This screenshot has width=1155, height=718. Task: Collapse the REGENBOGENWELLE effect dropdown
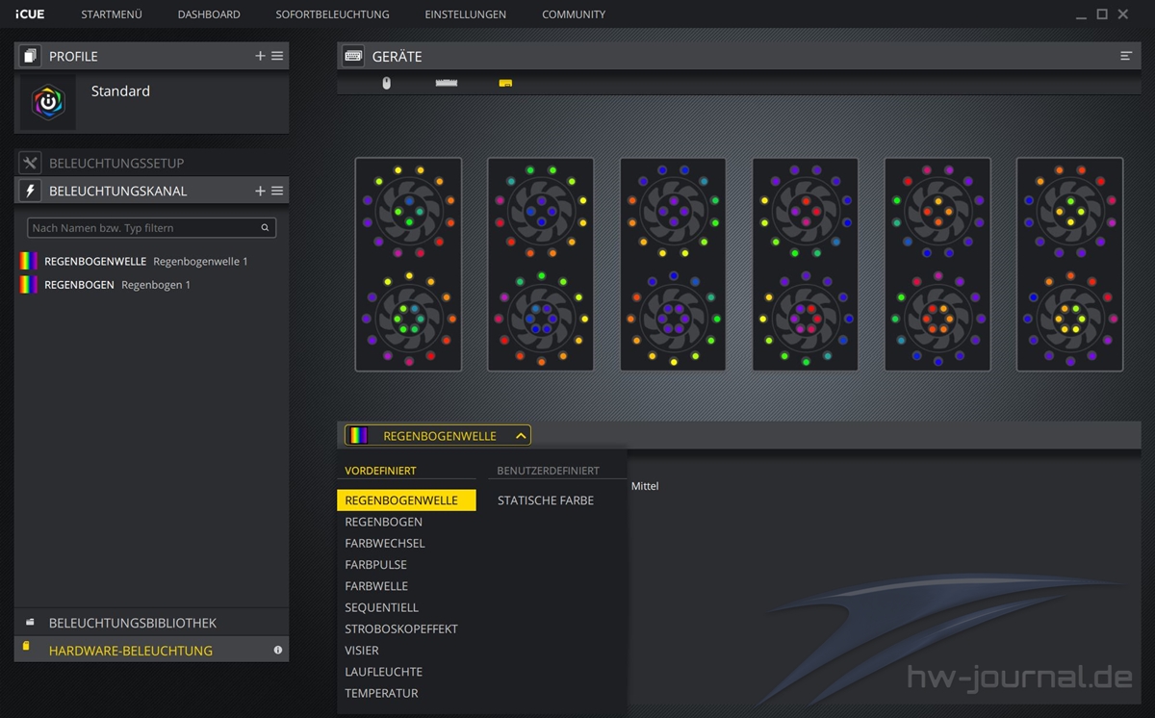pyautogui.click(x=521, y=436)
